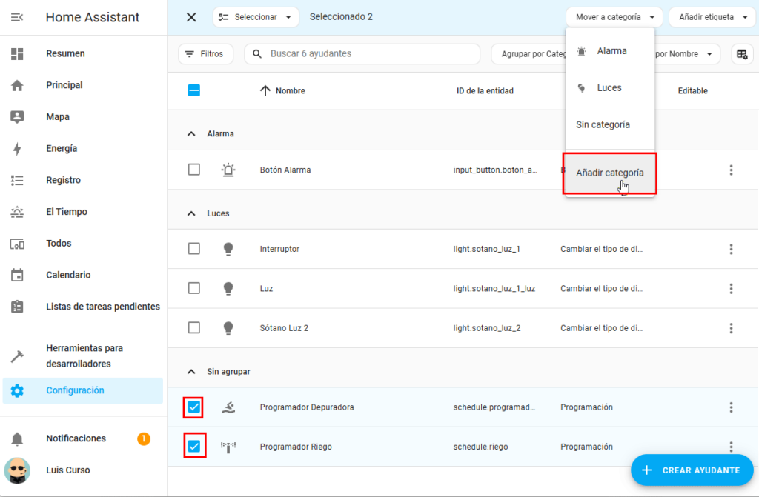Click the Crear ayudante button

coord(692,470)
